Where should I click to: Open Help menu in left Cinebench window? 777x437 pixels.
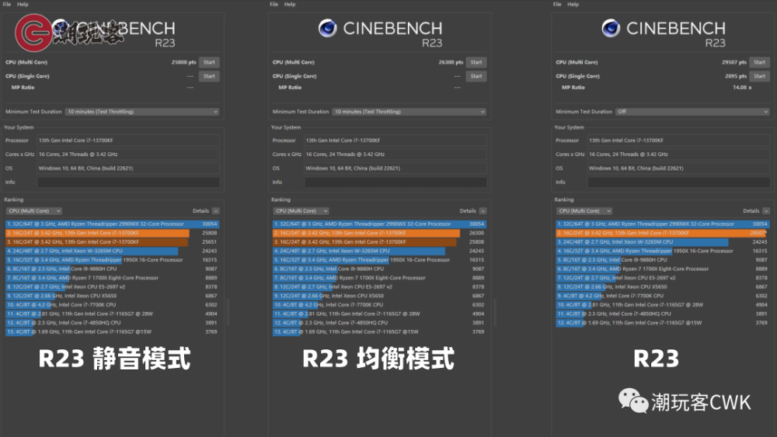[x=23, y=4]
